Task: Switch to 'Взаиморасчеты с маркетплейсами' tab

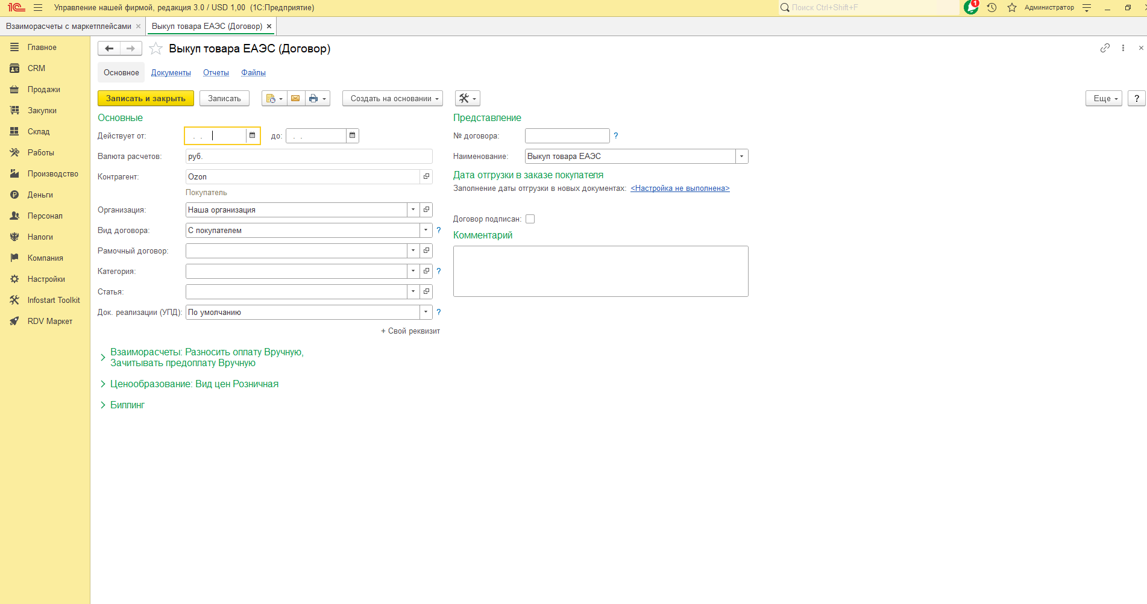Action: (69, 26)
